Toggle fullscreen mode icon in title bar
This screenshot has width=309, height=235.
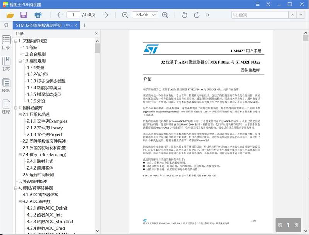268,4
